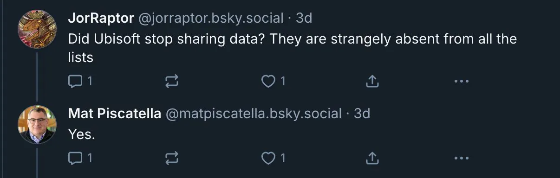Share JorRaptor's post via upload arrow icon
Viewport: 560px width, 178px height.
pyautogui.click(x=371, y=82)
